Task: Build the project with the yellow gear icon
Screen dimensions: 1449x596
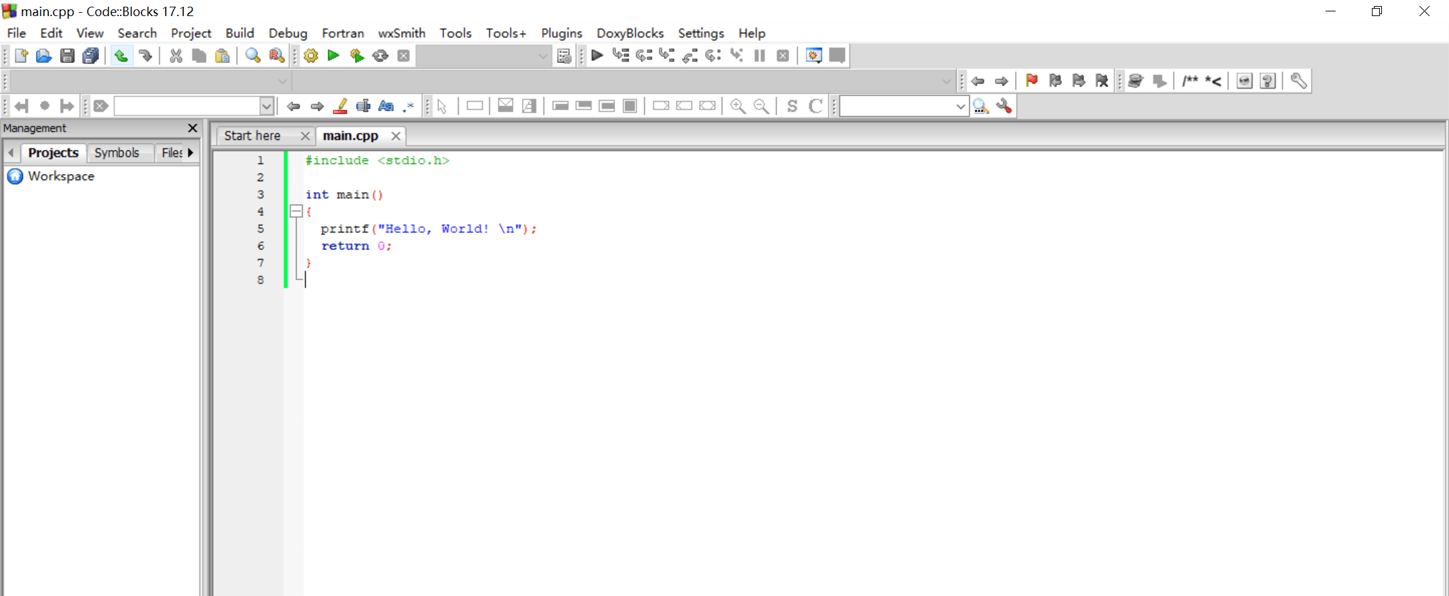Action: (x=311, y=56)
